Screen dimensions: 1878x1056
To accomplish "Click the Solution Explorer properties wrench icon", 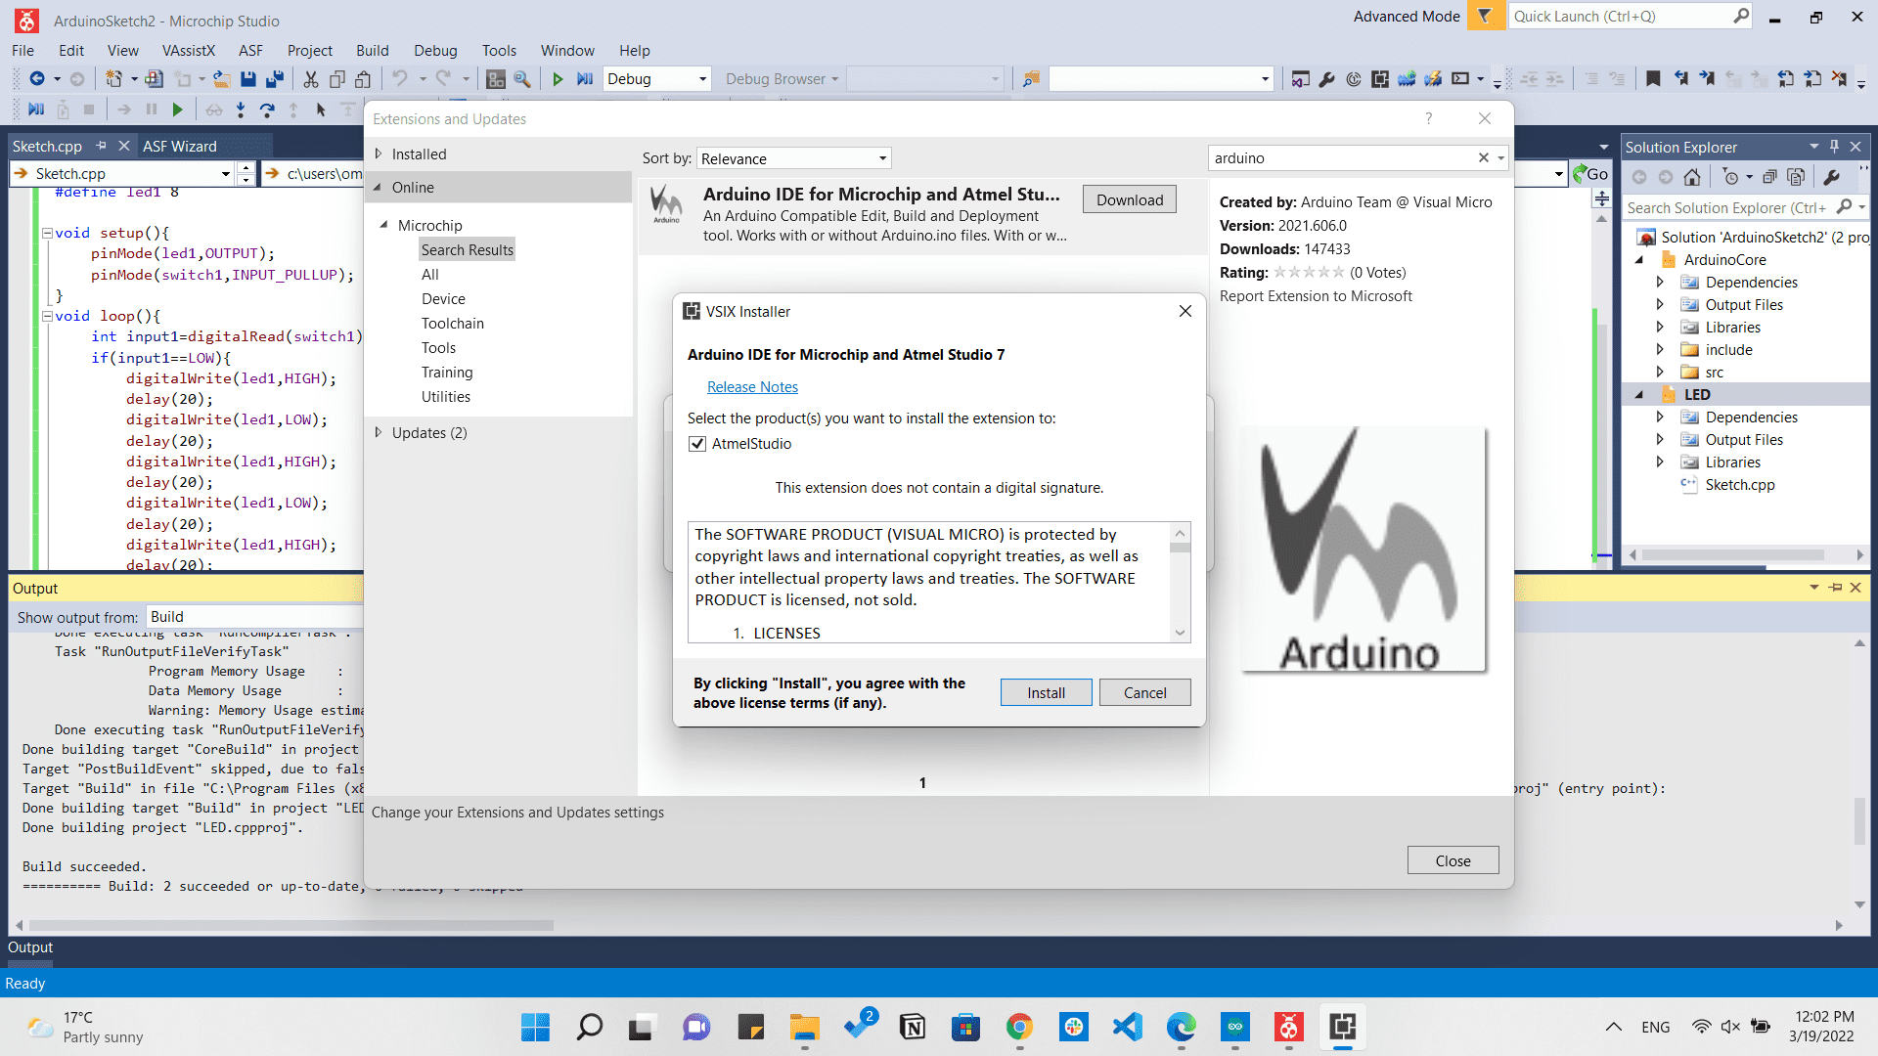I will [1832, 177].
